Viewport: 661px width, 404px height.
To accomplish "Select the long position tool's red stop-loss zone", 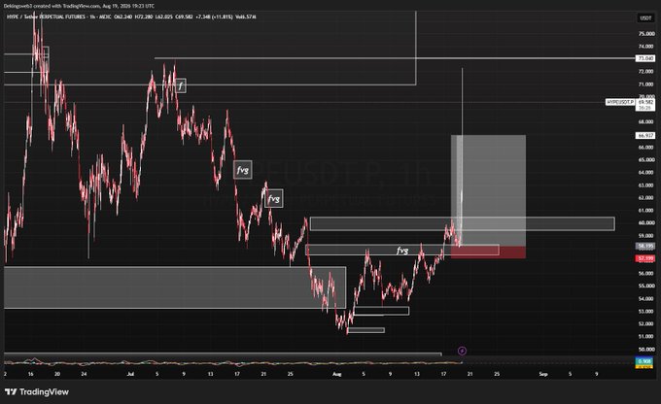I will click(x=488, y=252).
